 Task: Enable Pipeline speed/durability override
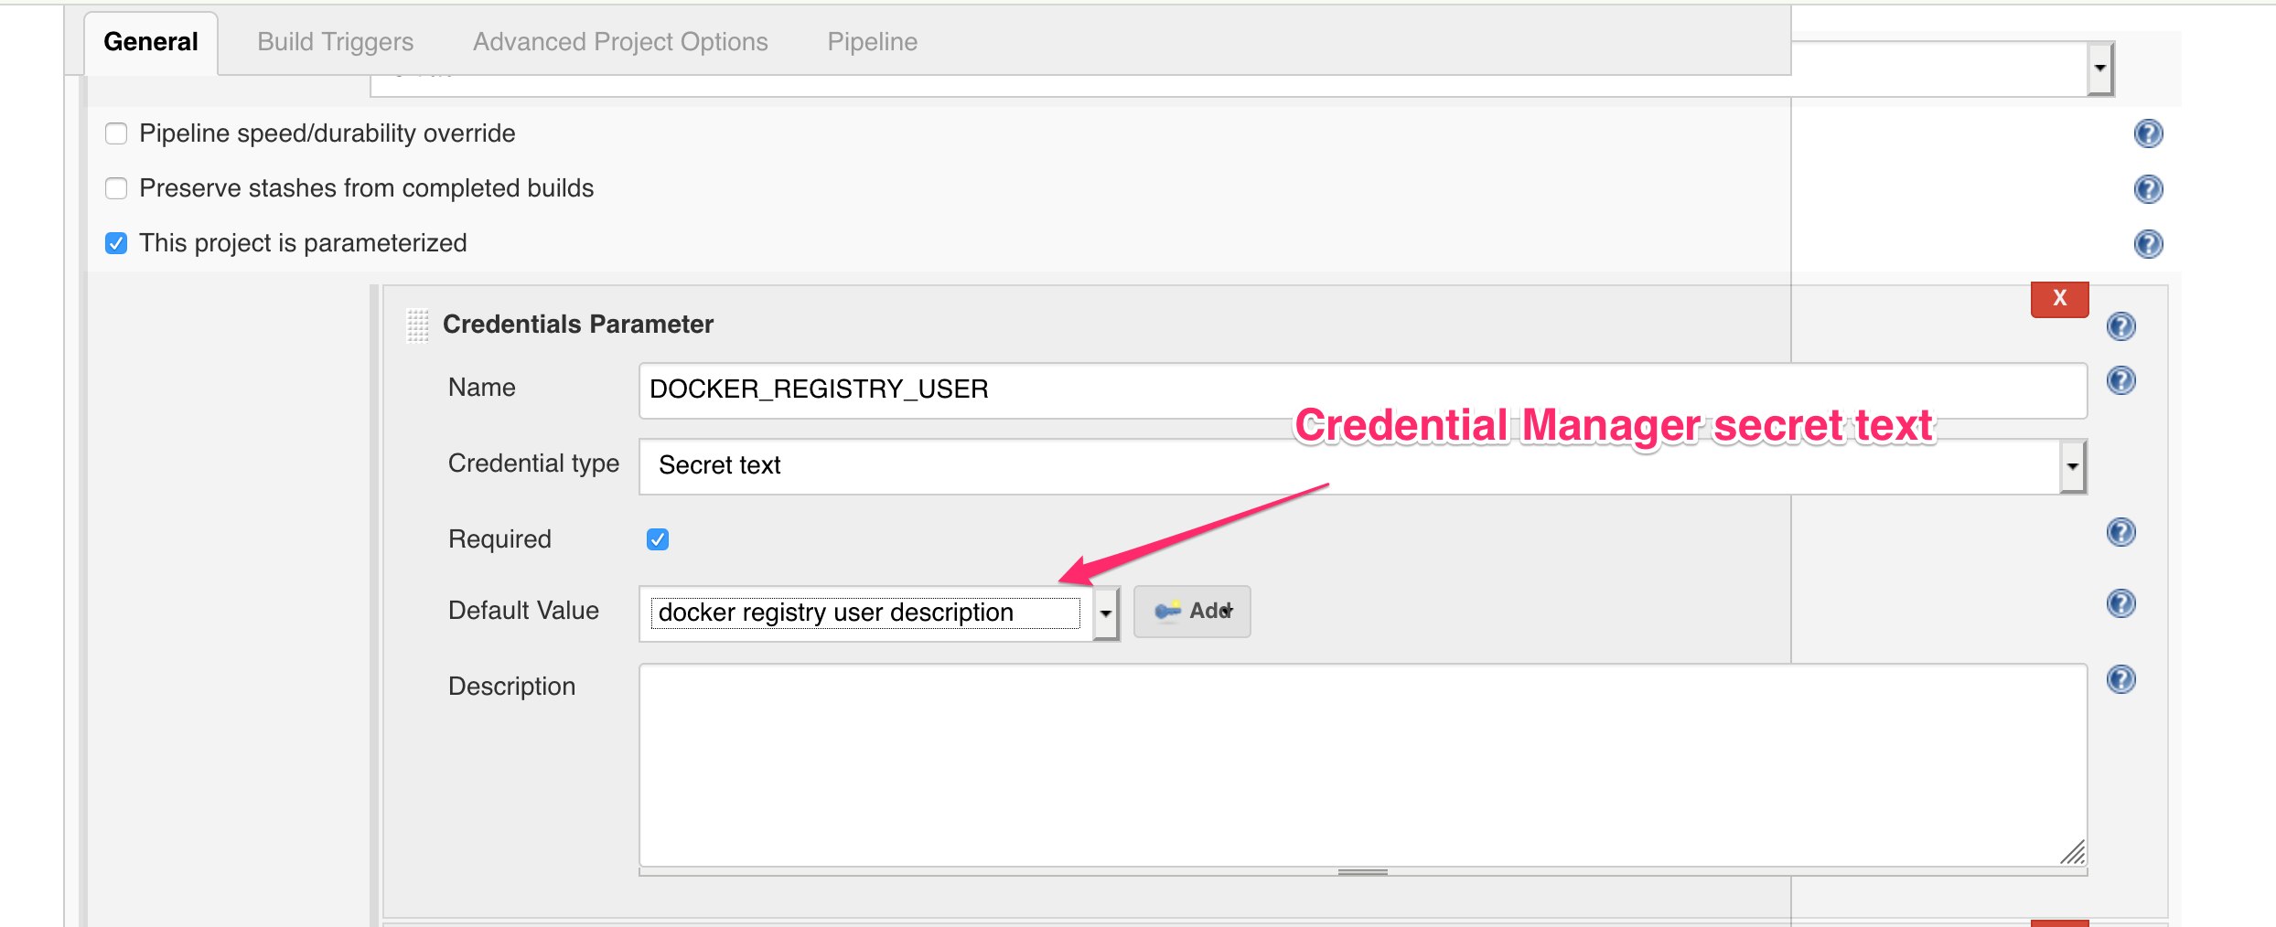[x=116, y=133]
